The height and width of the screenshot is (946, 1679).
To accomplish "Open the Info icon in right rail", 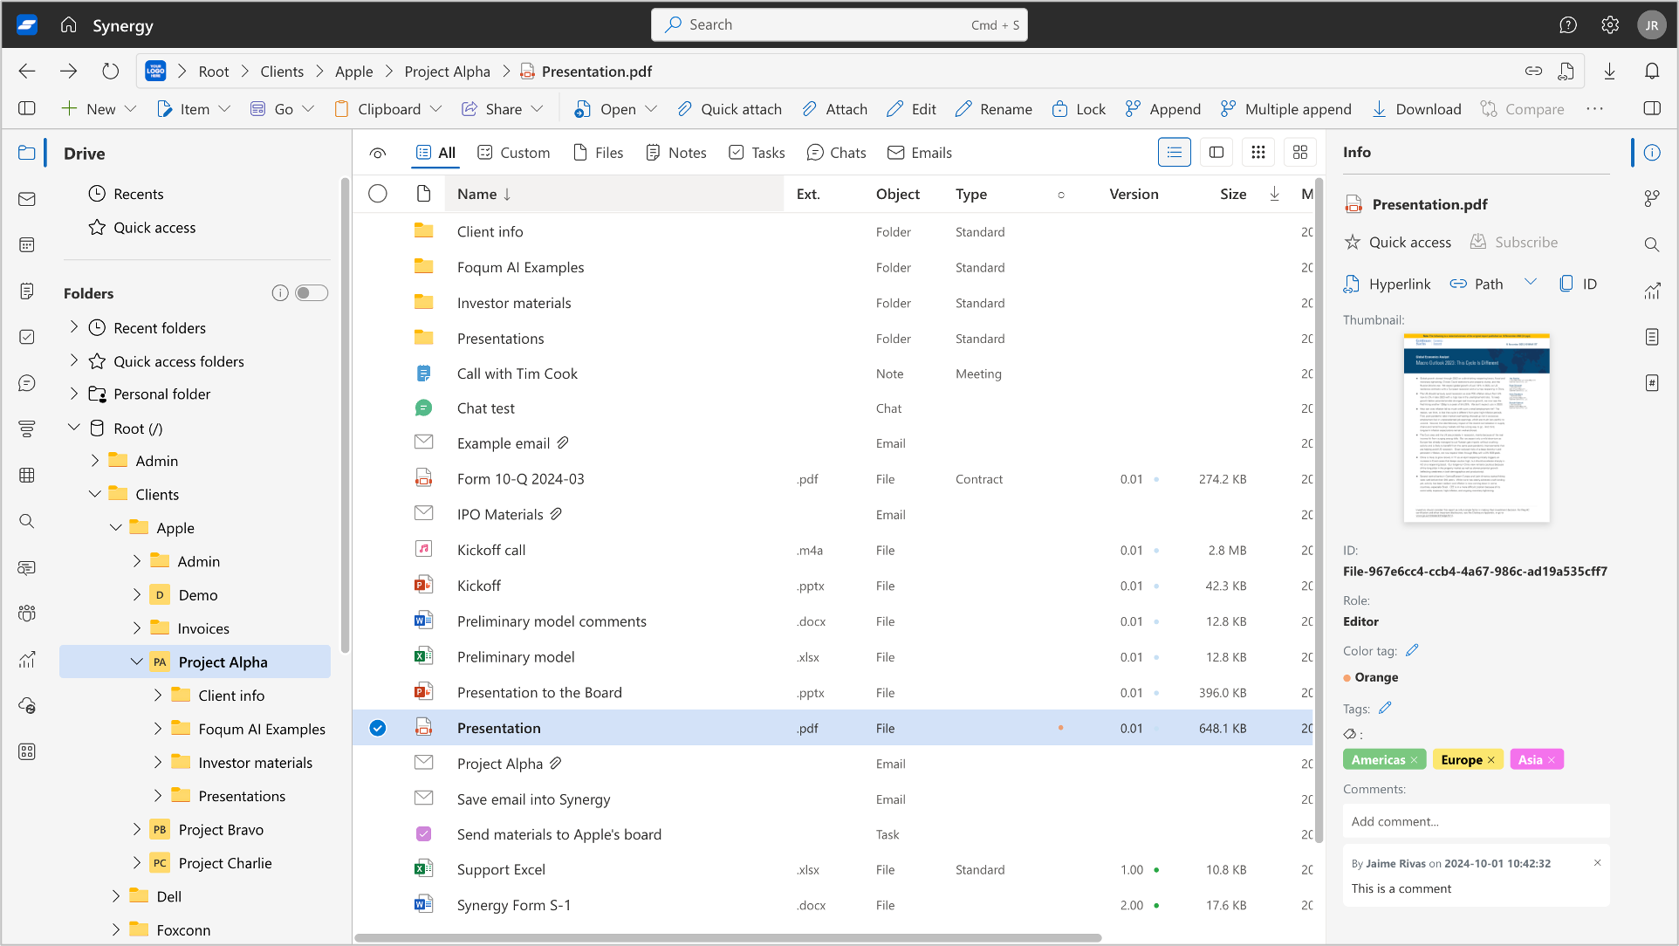I will tap(1652, 153).
